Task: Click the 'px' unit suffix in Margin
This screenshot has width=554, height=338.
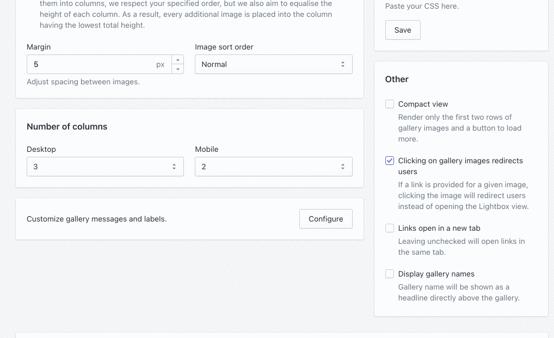Action: (161, 65)
